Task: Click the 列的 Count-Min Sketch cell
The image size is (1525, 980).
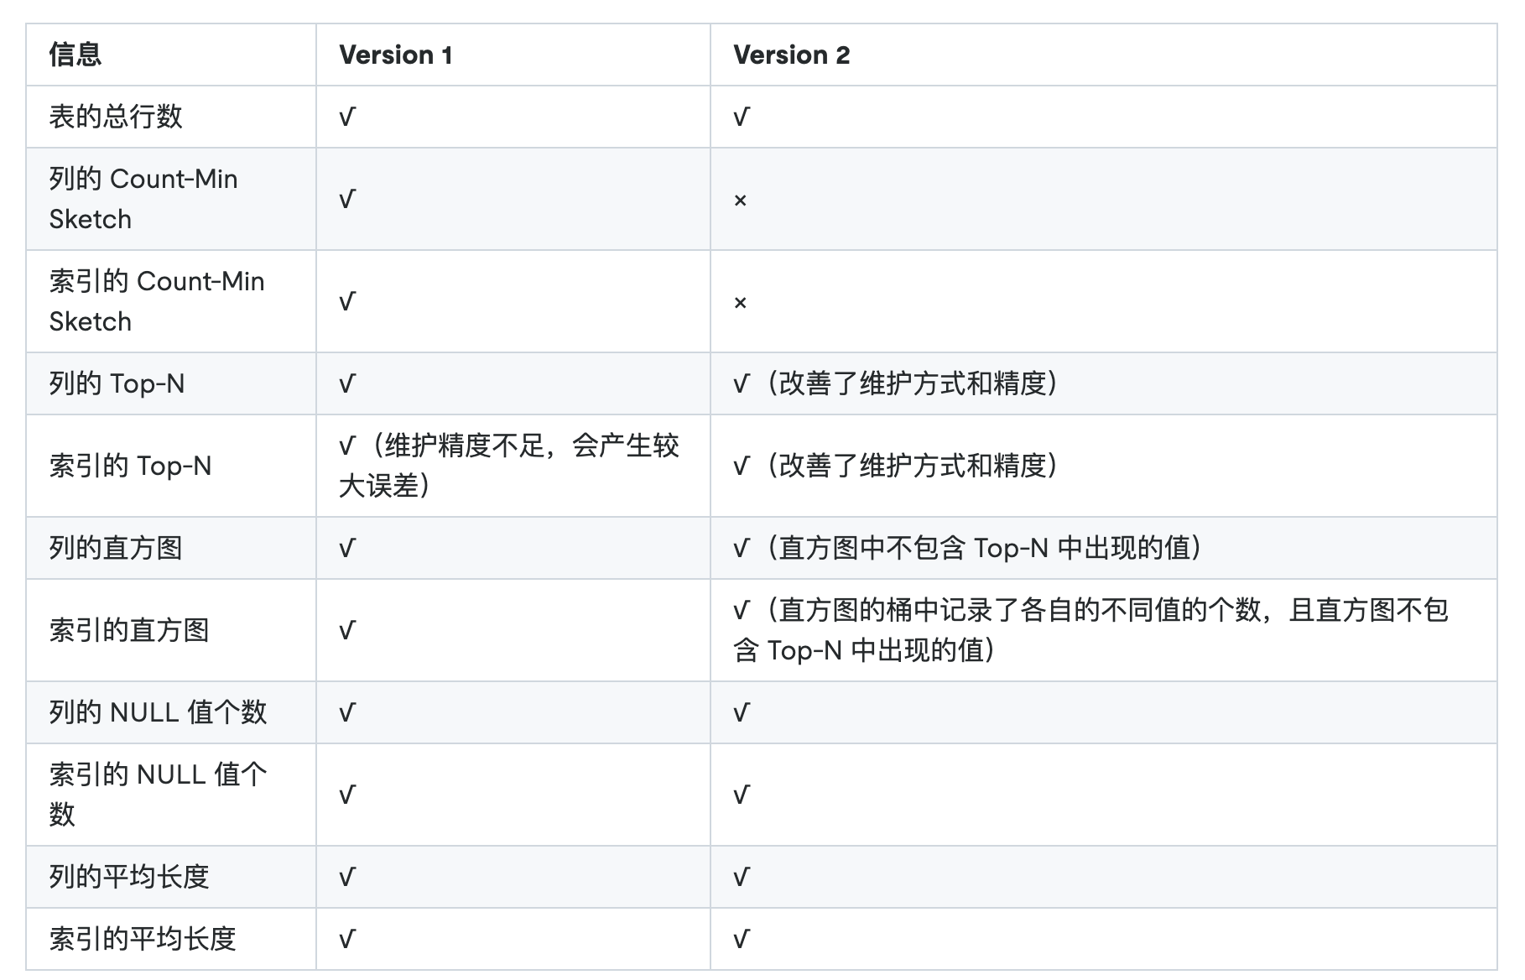Action: (x=143, y=199)
